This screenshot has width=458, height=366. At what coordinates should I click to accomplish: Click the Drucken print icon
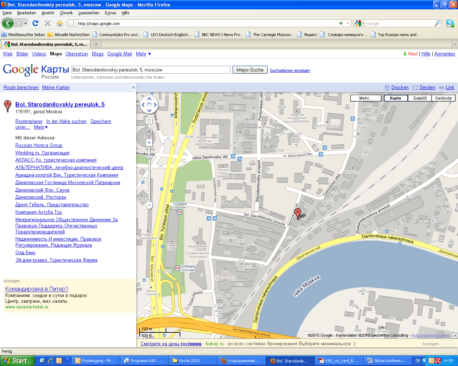pyautogui.click(x=387, y=88)
